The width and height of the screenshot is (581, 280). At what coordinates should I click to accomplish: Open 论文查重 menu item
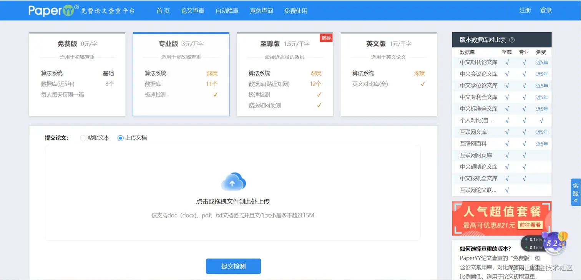coord(193,11)
